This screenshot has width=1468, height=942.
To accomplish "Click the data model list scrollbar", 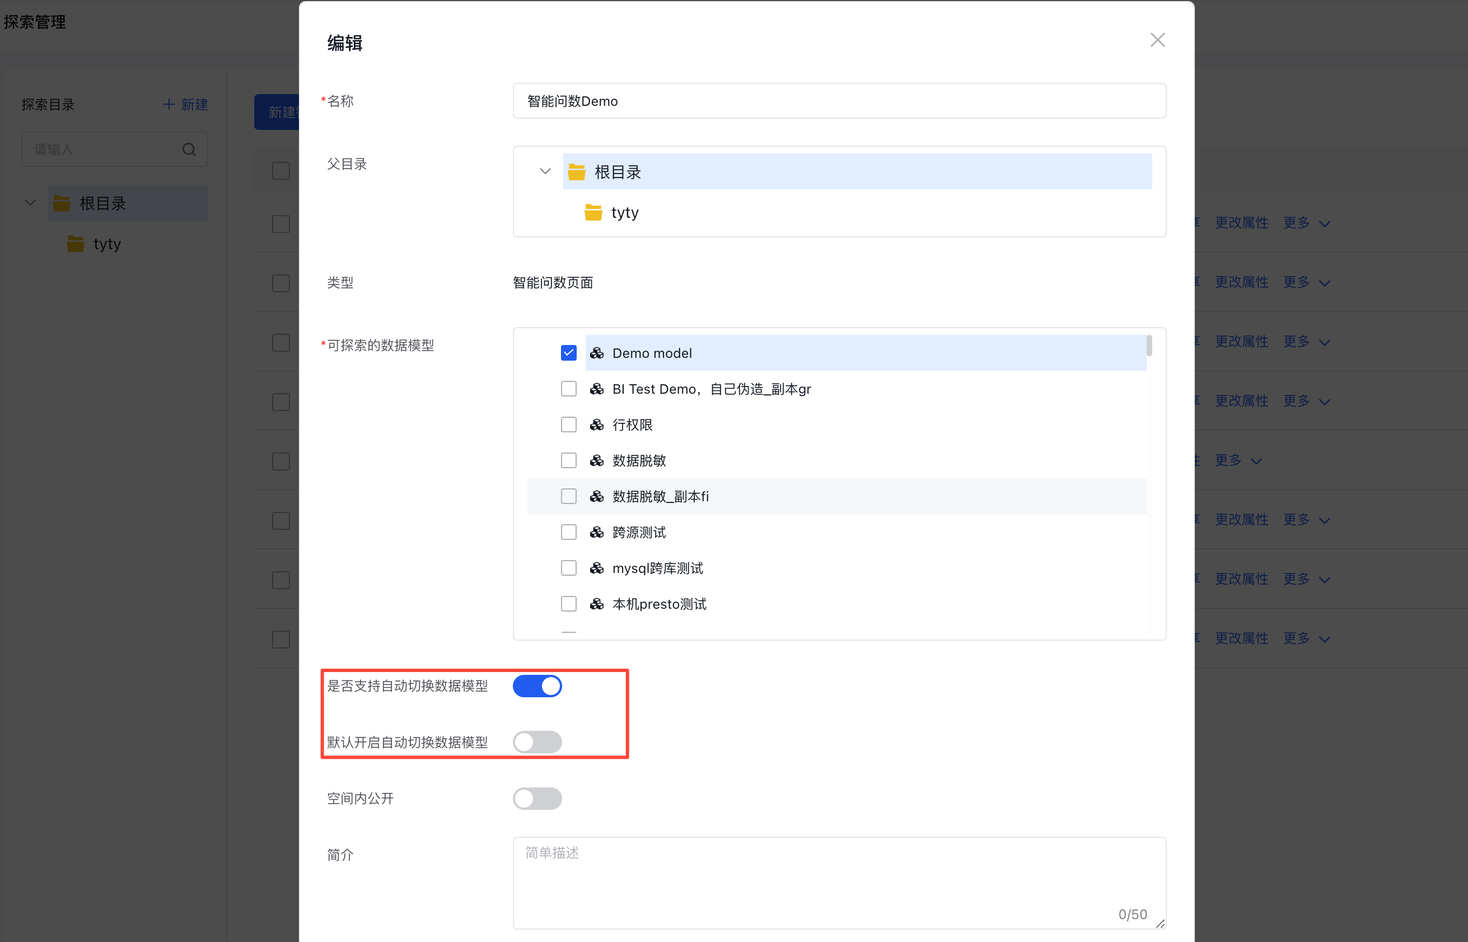I will pos(1149,346).
